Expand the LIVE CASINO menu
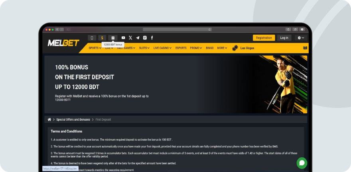Viewport: 351px width, 172px height. tap(162, 48)
